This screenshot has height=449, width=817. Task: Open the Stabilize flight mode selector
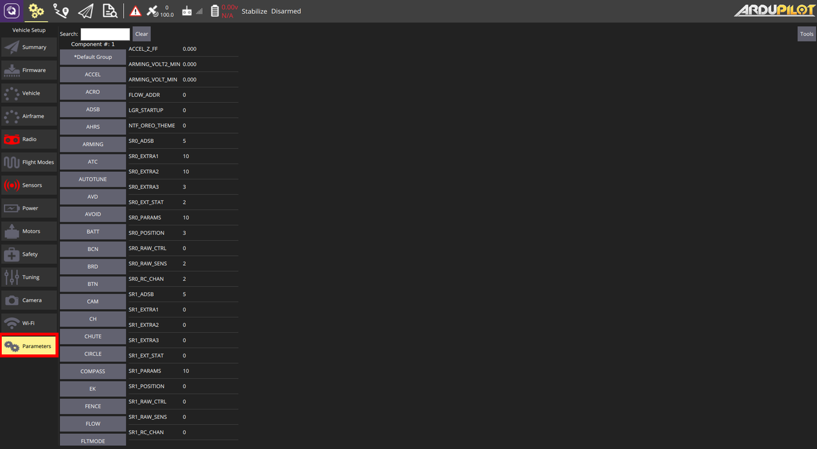click(x=254, y=11)
